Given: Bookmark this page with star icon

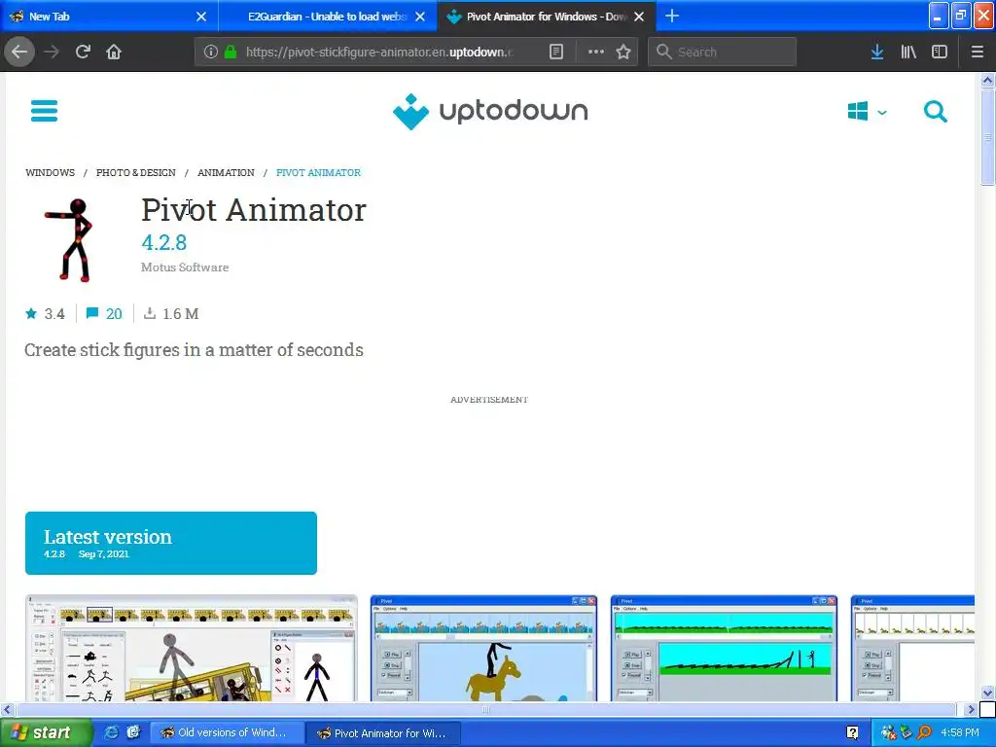Looking at the screenshot, I should pyautogui.click(x=623, y=53).
